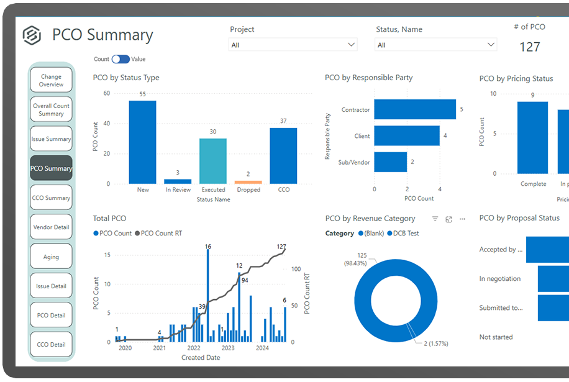The height and width of the screenshot is (382, 569).
Task: Open more options ellipsis on Revenue Category chart
Action: coord(462,219)
